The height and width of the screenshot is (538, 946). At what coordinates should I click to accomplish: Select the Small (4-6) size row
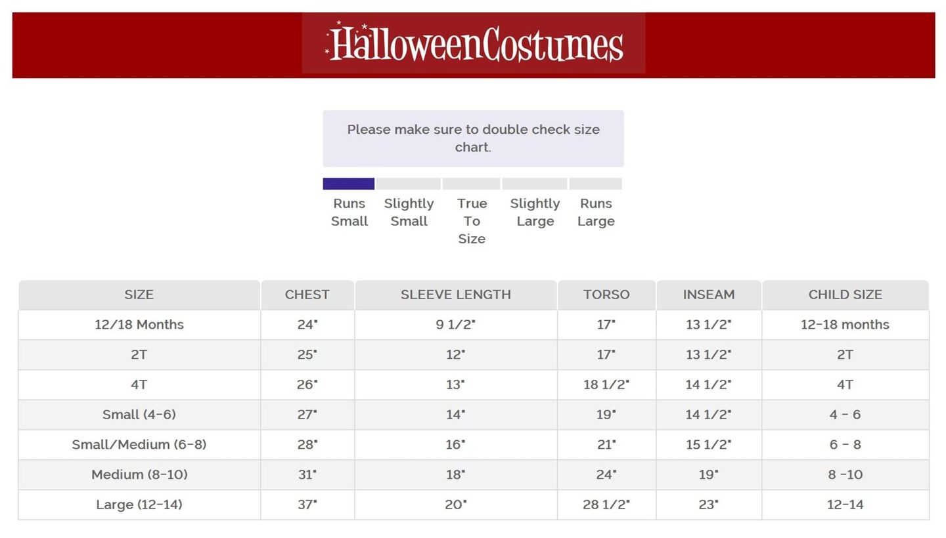(139, 415)
